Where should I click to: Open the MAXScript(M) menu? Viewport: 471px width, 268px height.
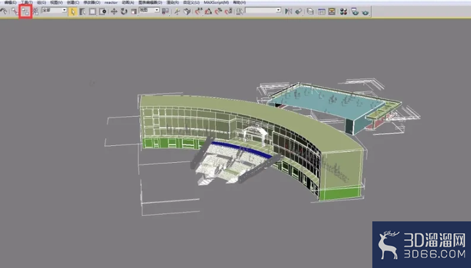coord(216,3)
